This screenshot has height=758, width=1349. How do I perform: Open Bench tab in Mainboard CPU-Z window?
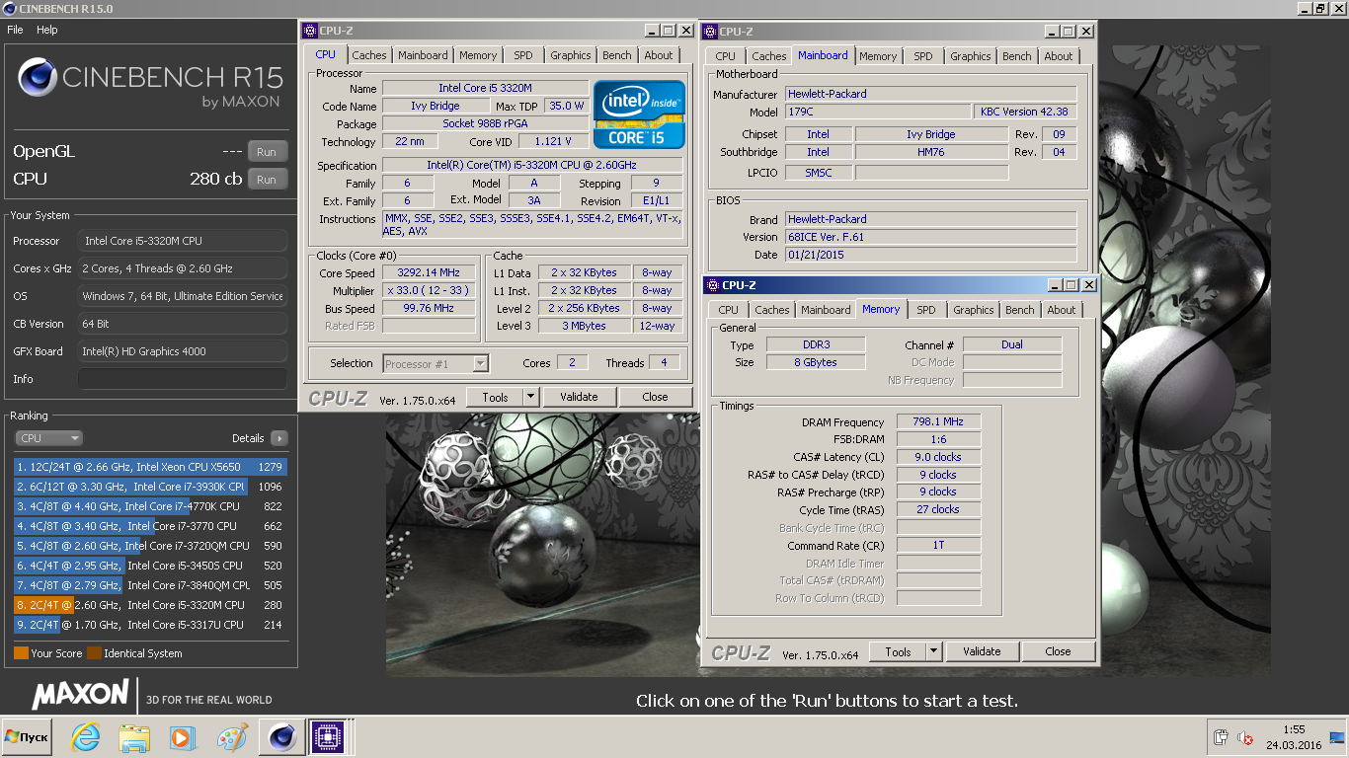1017,57
